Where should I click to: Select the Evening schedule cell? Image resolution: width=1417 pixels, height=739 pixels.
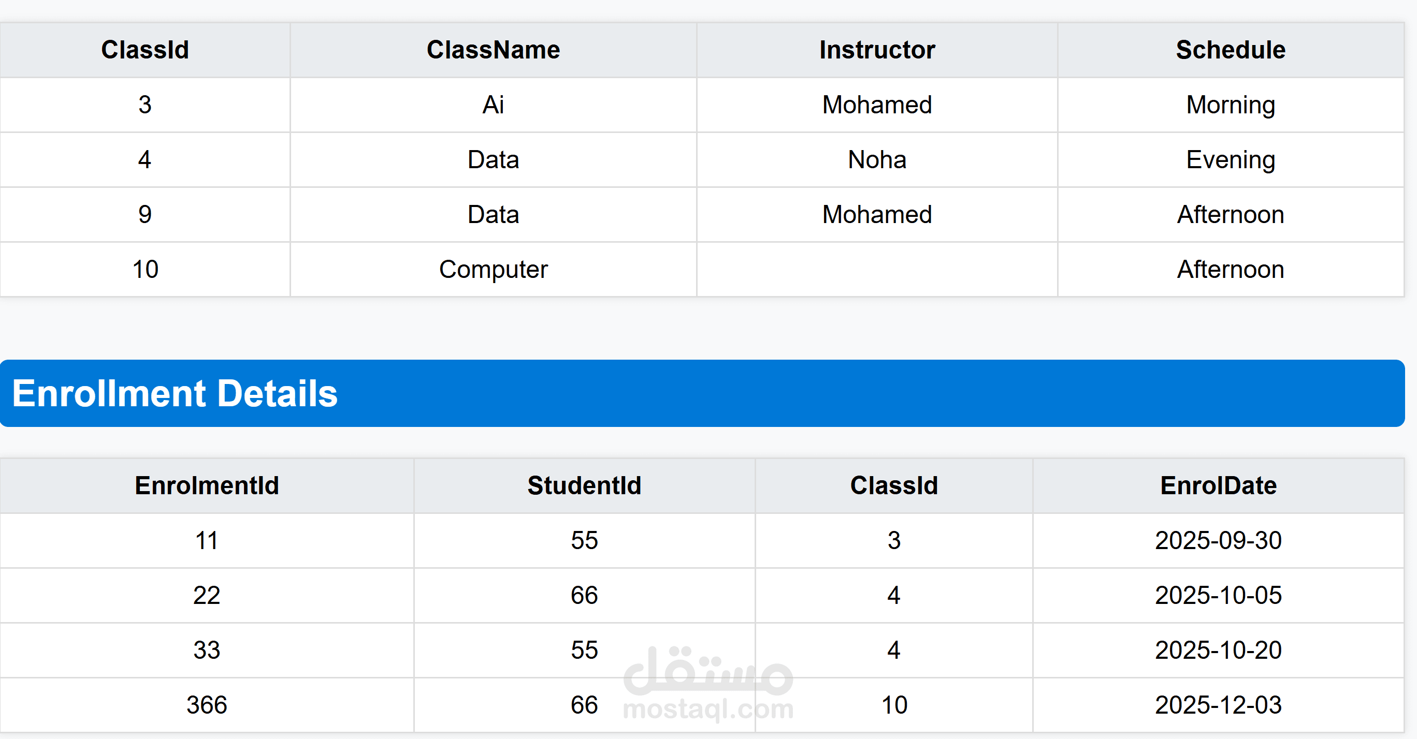[x=1231, y=159]
